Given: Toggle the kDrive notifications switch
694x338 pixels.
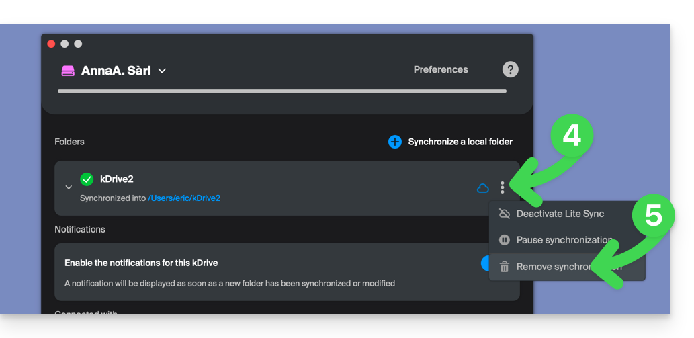Looking at the screenshot, I should click(486, 263).
